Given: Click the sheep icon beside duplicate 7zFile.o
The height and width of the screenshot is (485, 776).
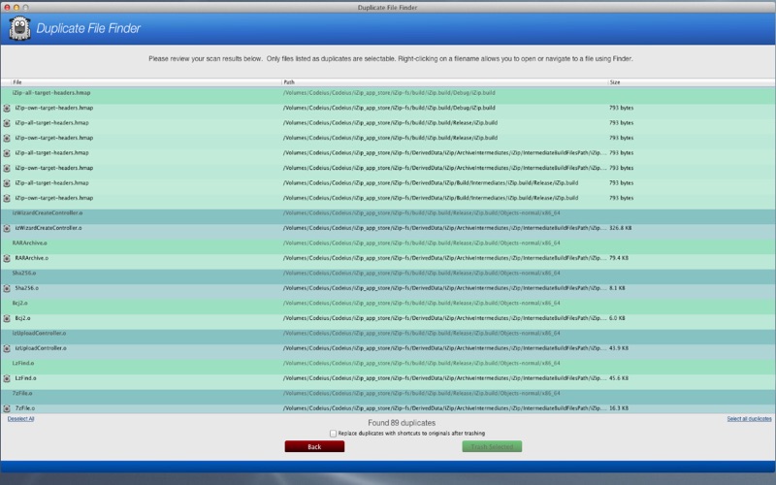Looking at the screenshot, I should tap(7, 408).
